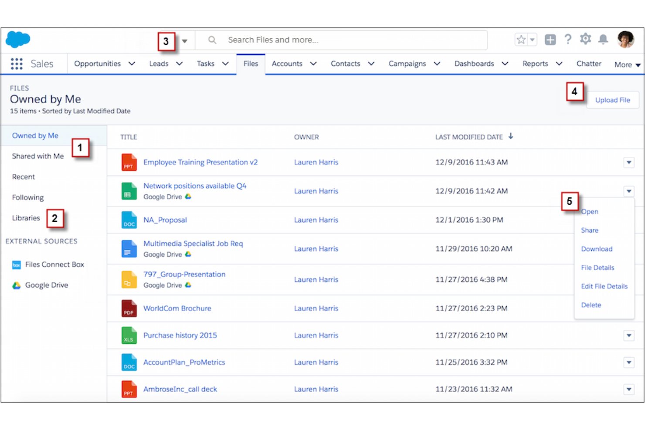Open the list view selector dropdown
Viewport: 645px width, 430px height.
(185, 40)
